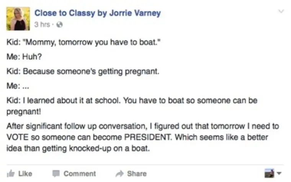Click the "I learned about it at school" paragraph
The image size is (291, 182).
[x=132, y=106]
